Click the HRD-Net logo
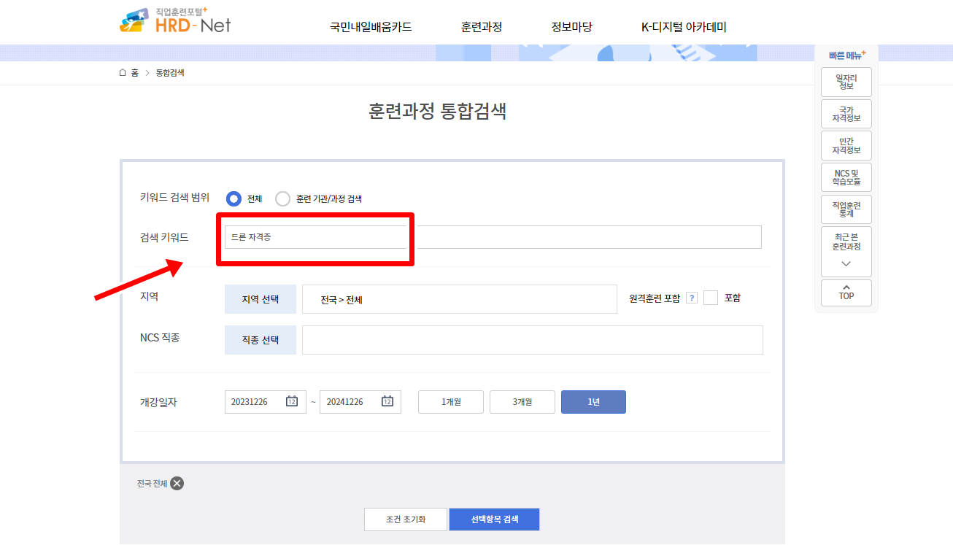953x545 pixels. click(174, 22)
